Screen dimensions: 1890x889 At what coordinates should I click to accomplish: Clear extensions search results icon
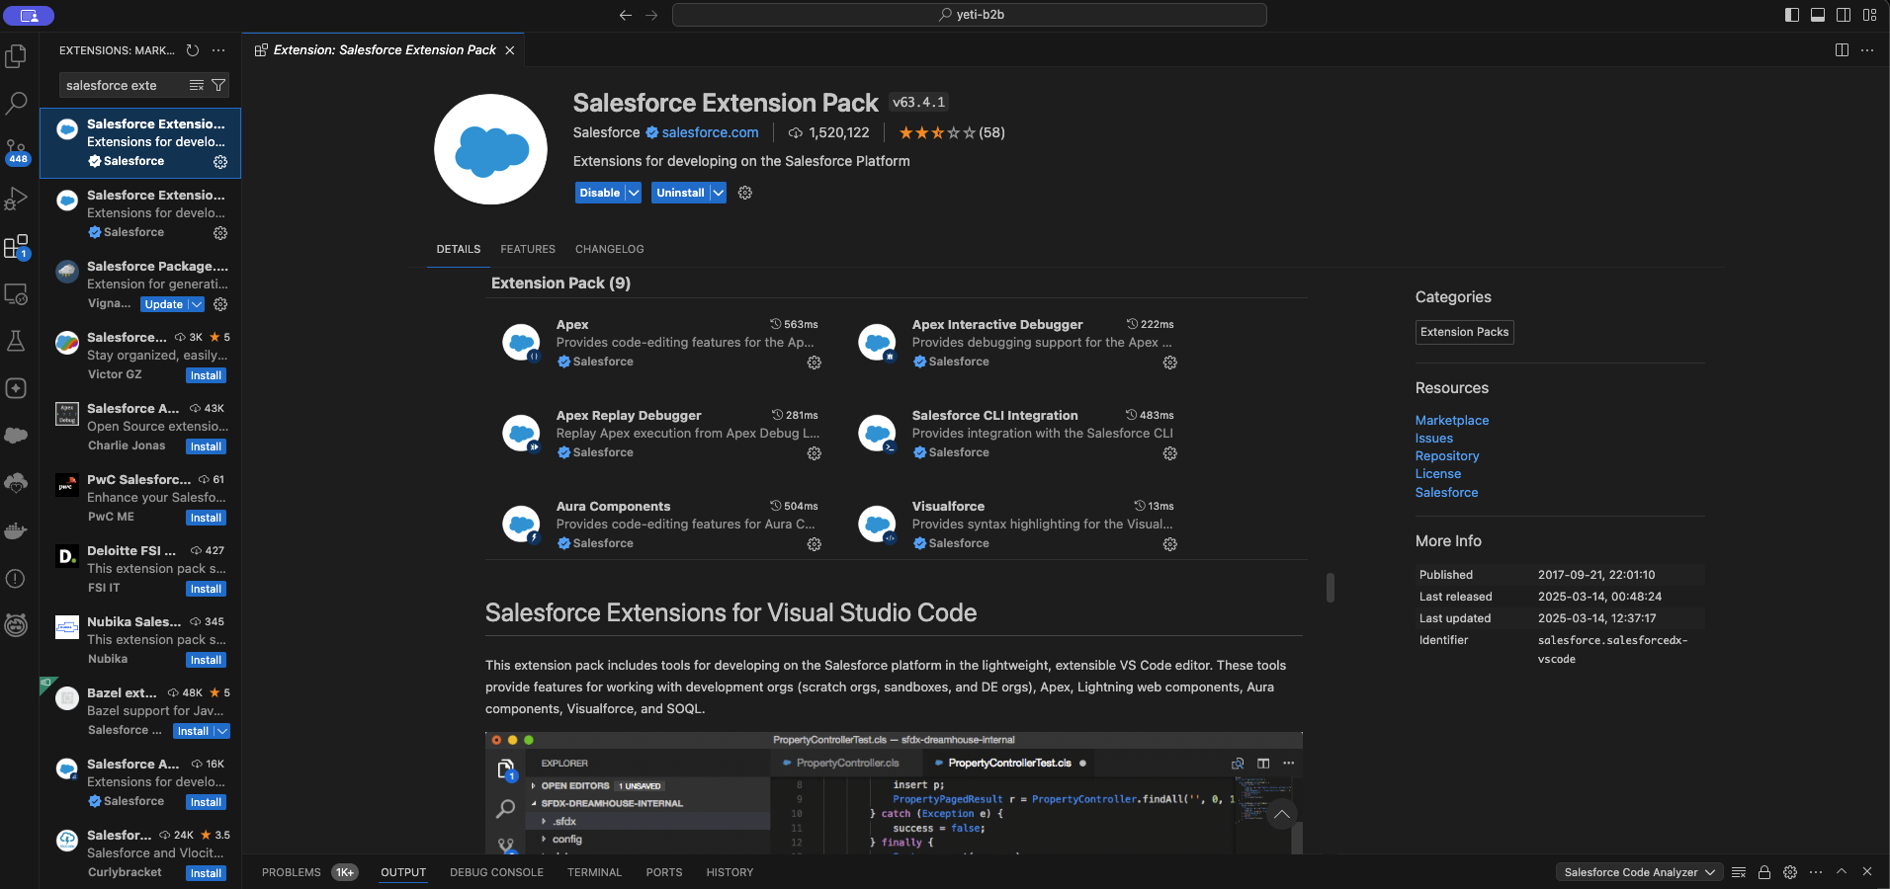[197, 85]
